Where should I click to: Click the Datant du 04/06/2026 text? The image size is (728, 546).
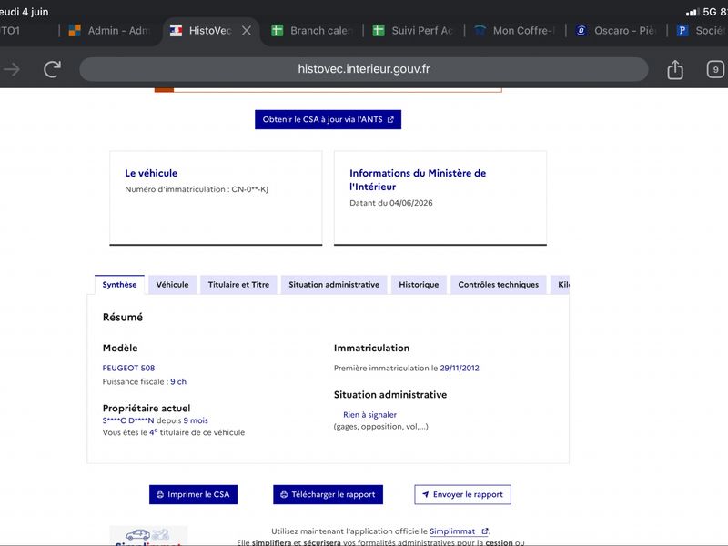click(x=391, y=203)
